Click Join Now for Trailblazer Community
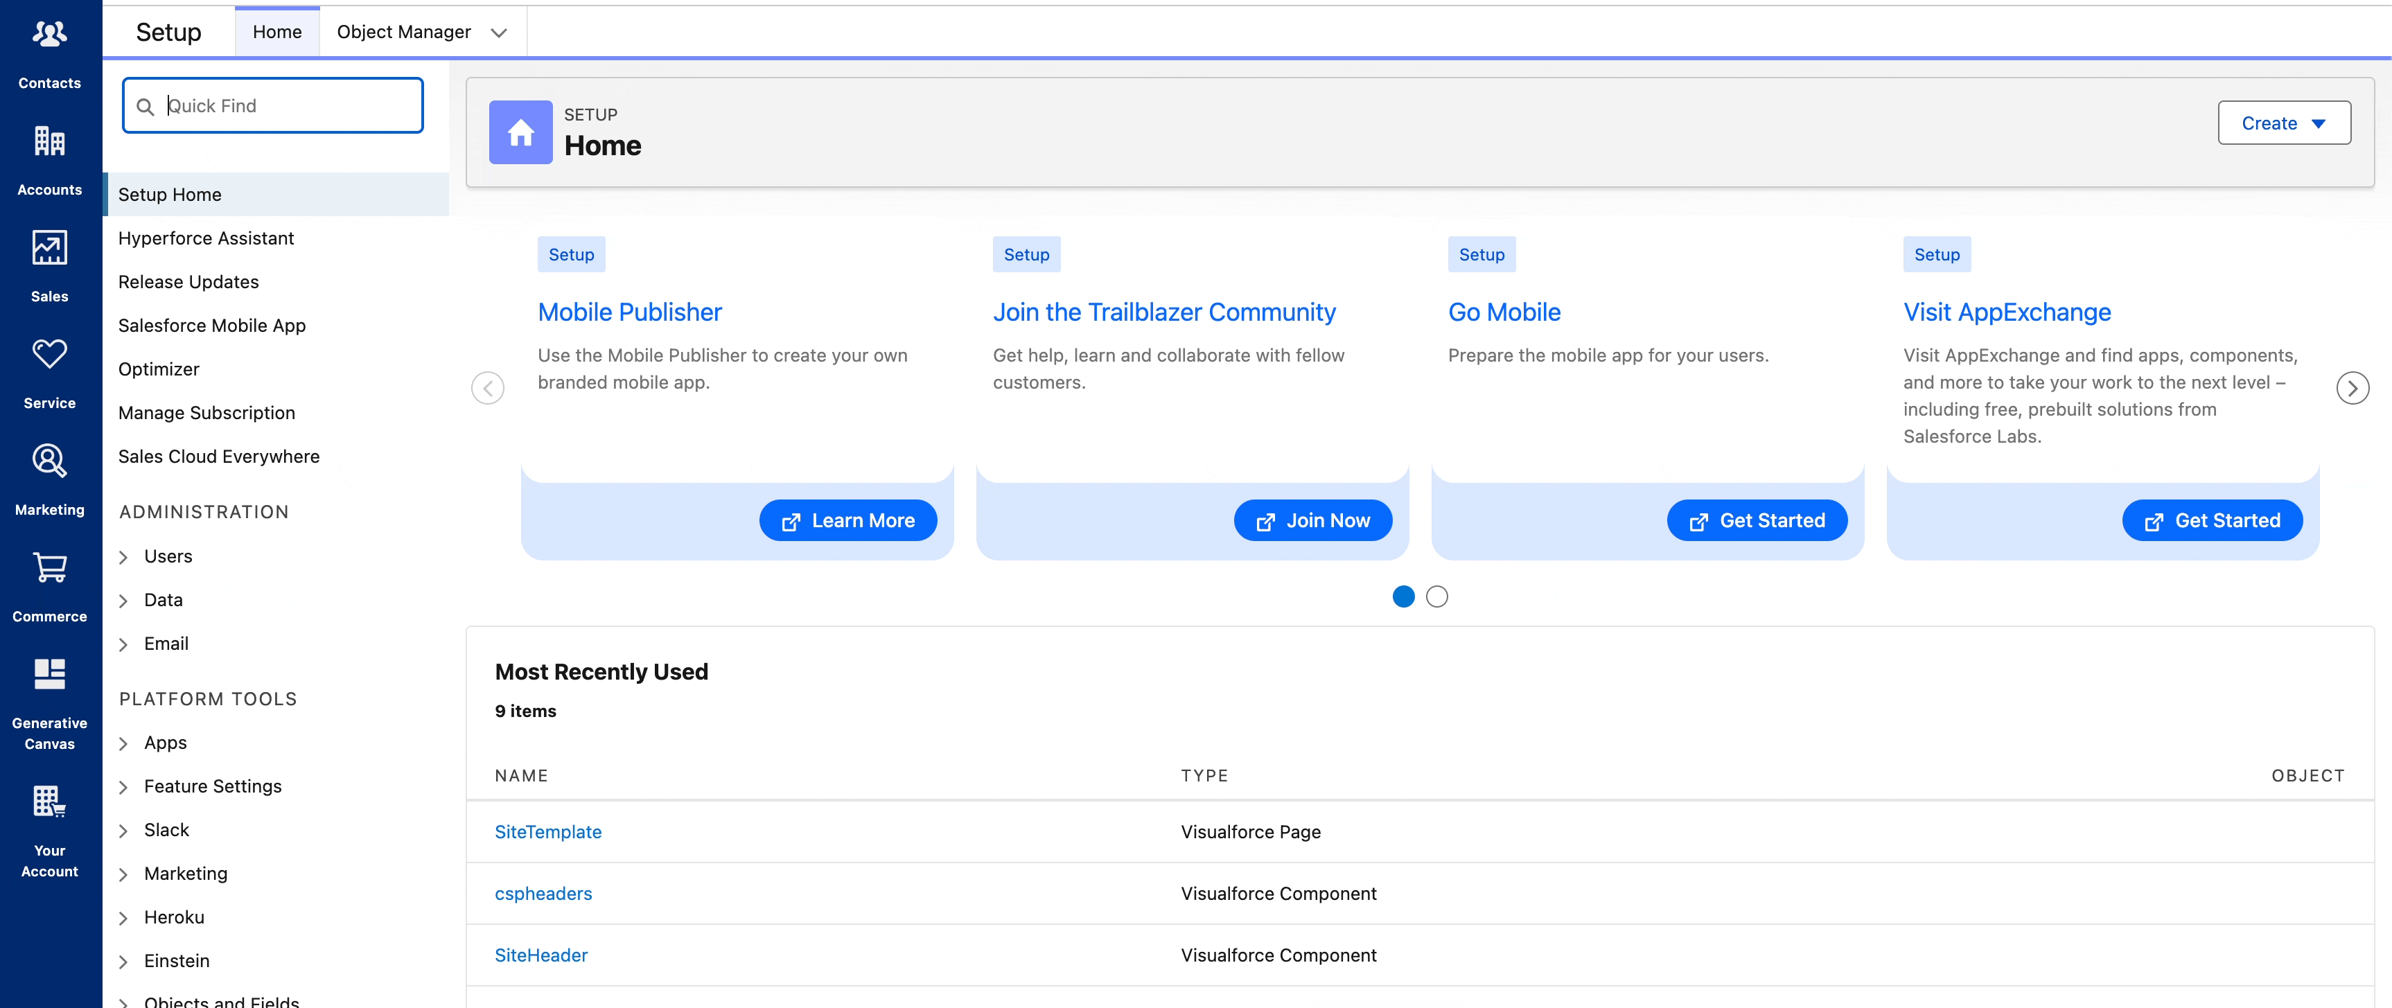 click(x=1312, y=520)
